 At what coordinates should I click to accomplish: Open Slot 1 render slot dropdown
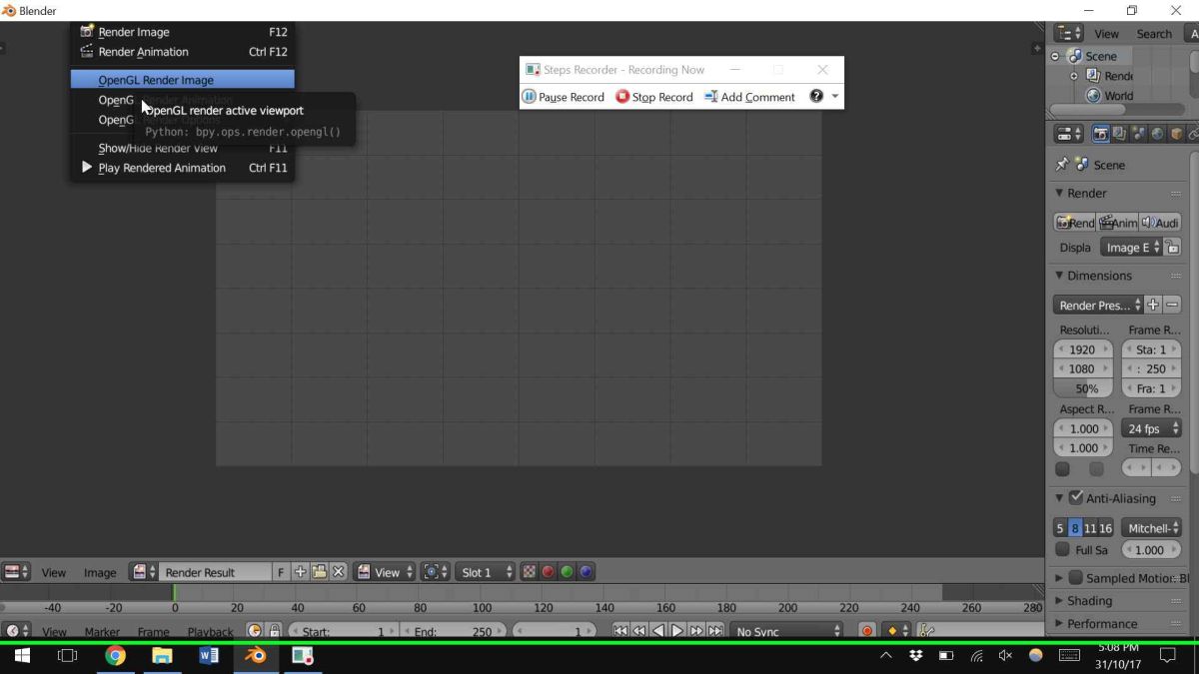485,572
